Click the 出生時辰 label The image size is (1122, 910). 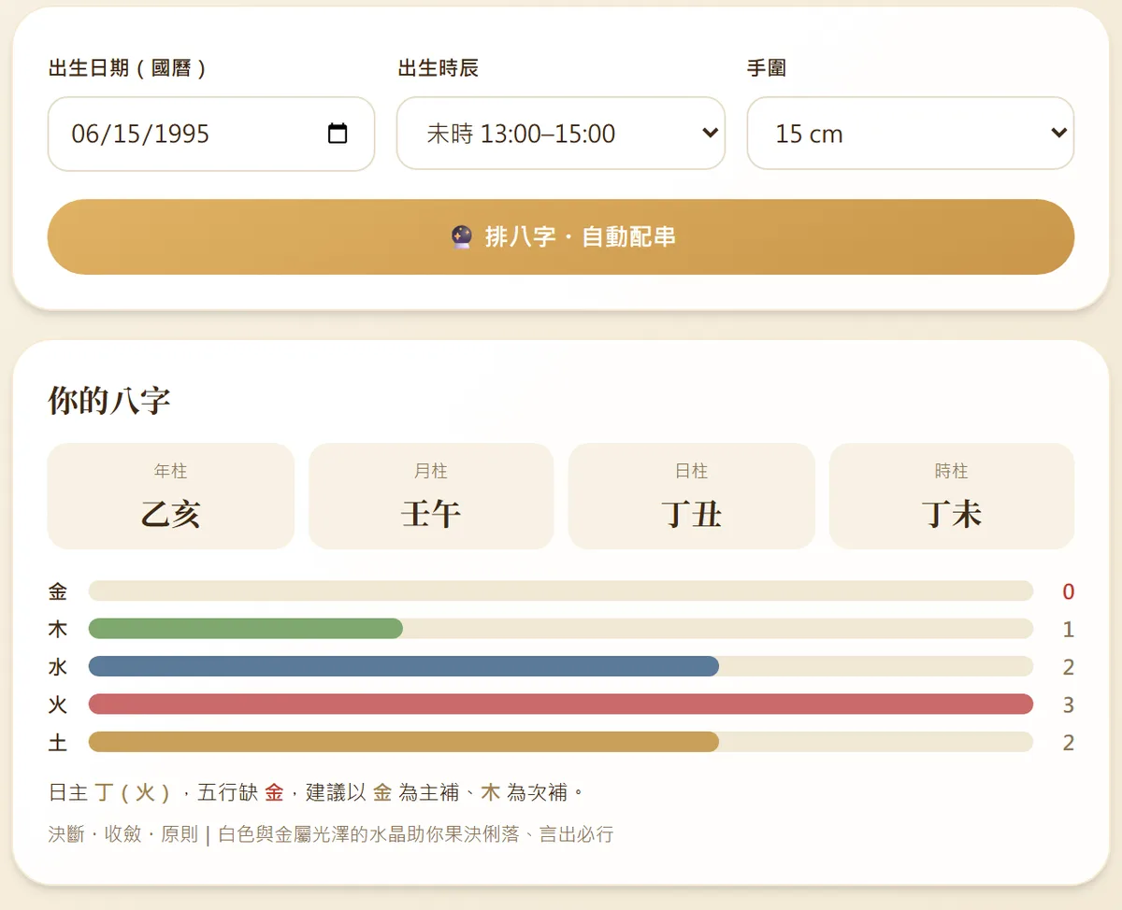coord(439,68)
